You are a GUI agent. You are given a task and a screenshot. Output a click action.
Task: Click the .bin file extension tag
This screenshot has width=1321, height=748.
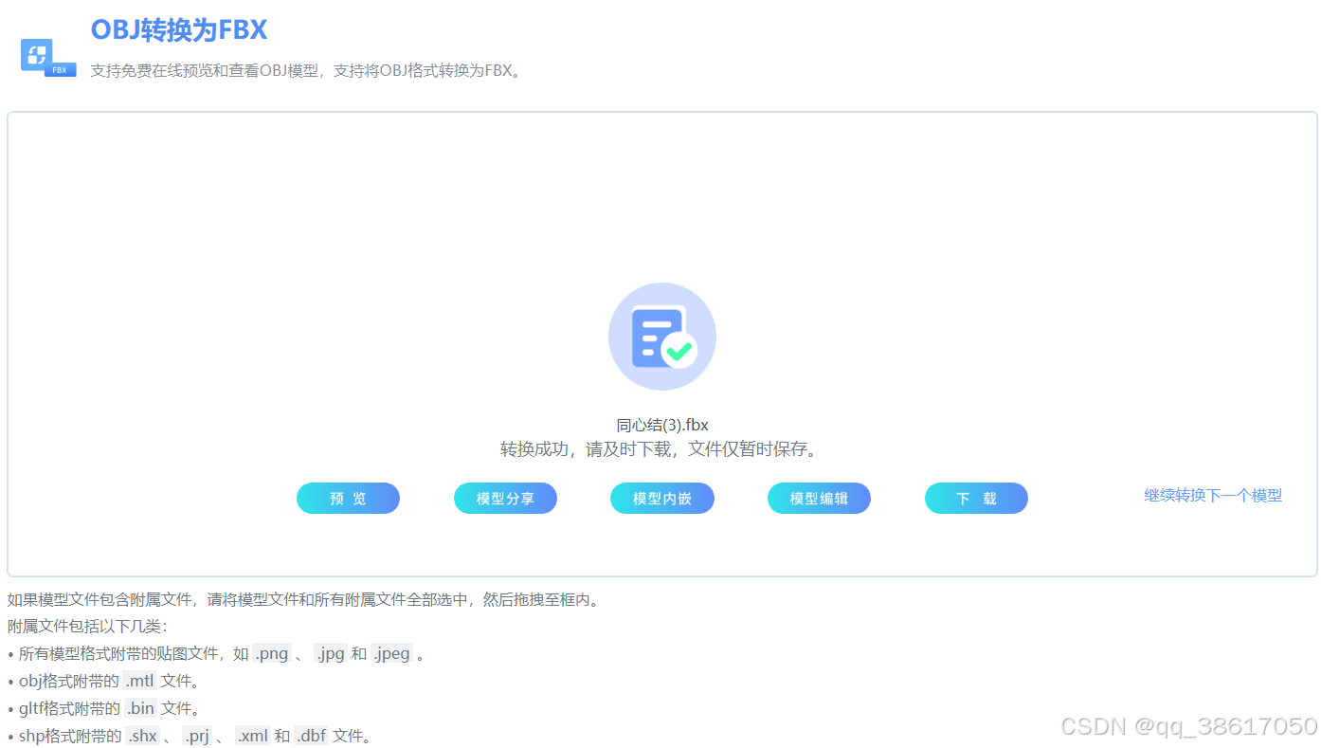tap(142, 707)
